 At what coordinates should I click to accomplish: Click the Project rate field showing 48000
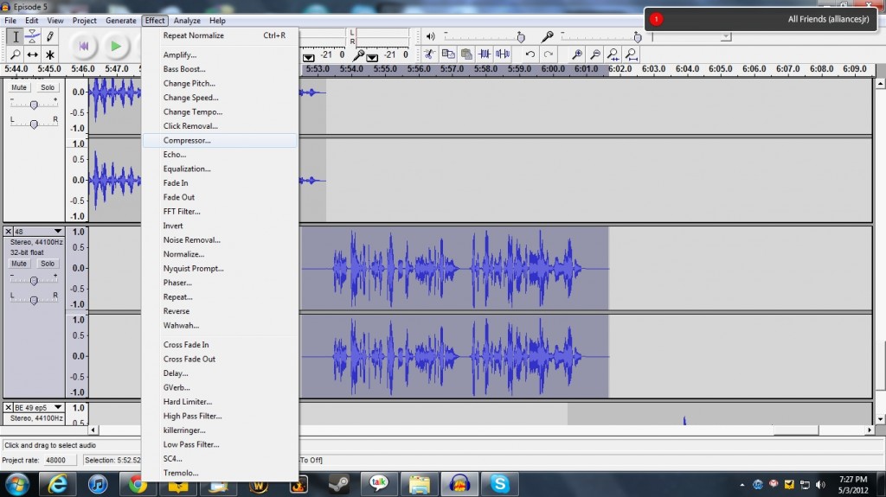[x=61, y=461]
